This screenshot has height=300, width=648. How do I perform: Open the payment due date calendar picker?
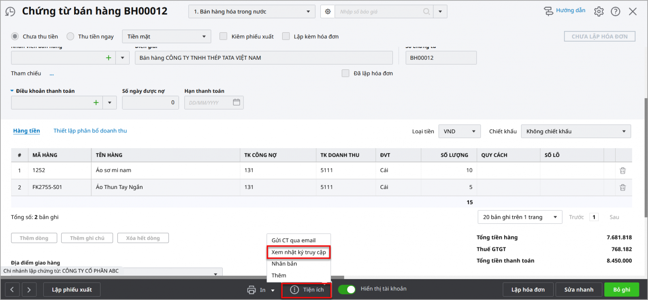pyautogui.click(x=237, y=103)
